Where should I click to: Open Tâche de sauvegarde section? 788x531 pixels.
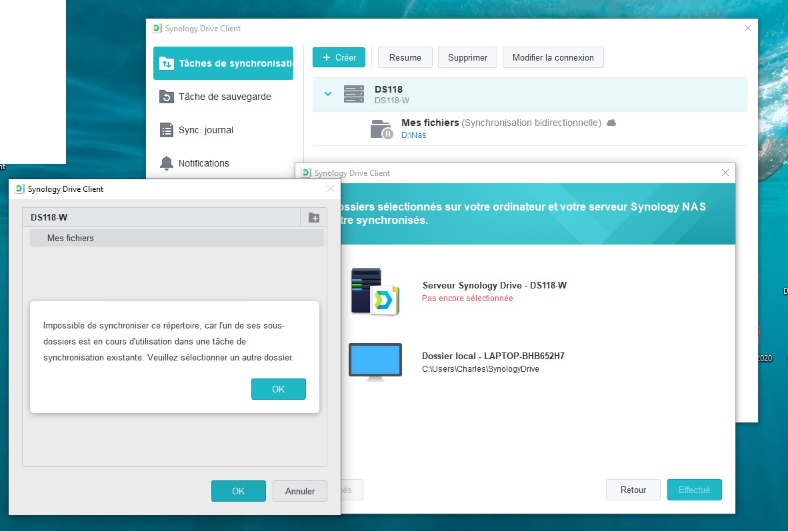[223, 97]
